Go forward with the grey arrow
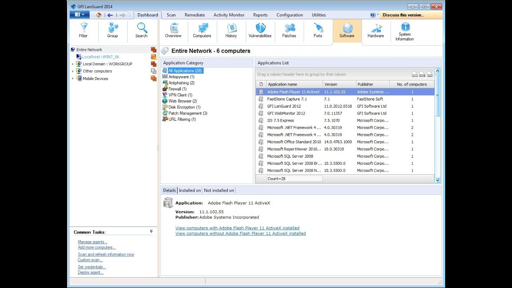Screen dimensions: 512x288 (x=122, y=15)
